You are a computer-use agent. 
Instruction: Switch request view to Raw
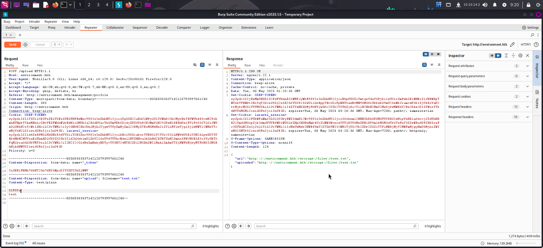[26, 65]
